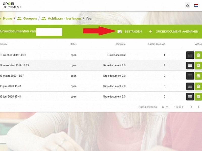Viewport: 202px width, 151px height.
Task: Click the Veen breadcrumb text
Action: point(89,19)
